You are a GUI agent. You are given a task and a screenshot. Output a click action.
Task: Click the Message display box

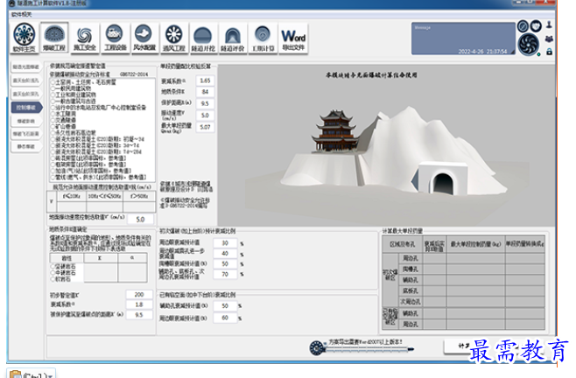pyautogui.click(x=463, y=38)
